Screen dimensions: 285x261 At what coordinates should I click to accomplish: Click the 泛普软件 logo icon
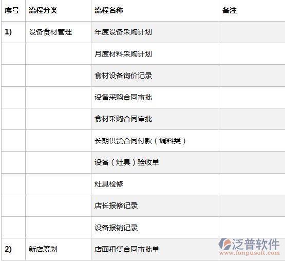click(225, 244)
